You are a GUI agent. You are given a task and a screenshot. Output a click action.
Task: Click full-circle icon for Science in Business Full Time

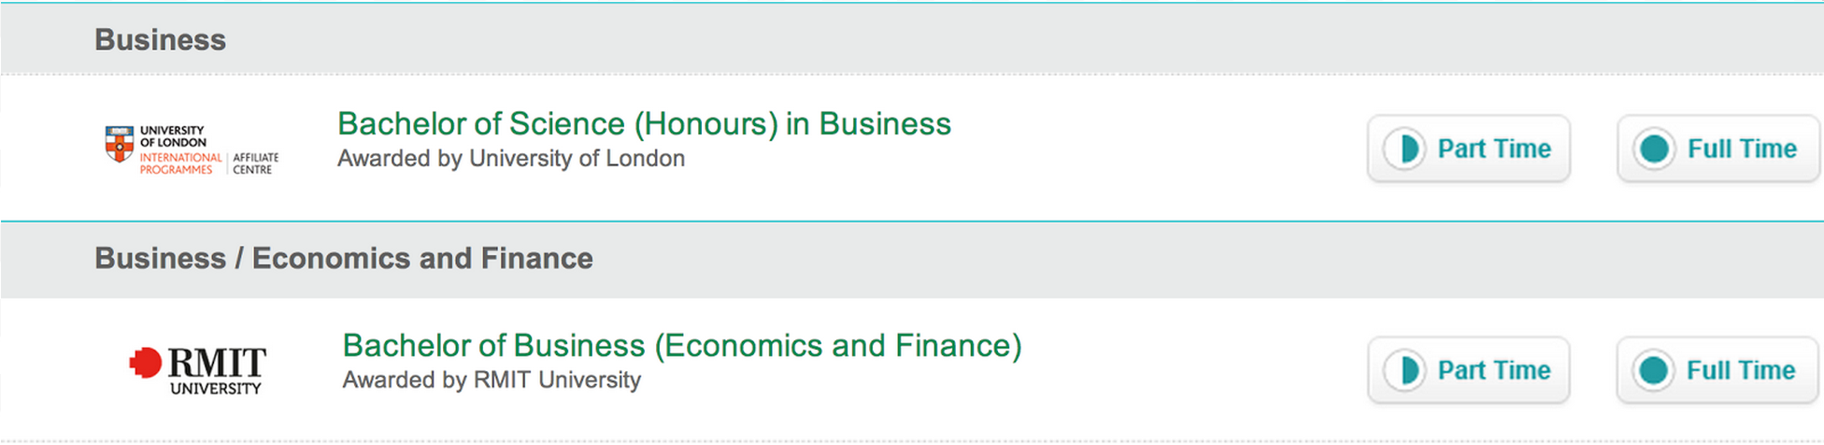[x=1654, y=149]
